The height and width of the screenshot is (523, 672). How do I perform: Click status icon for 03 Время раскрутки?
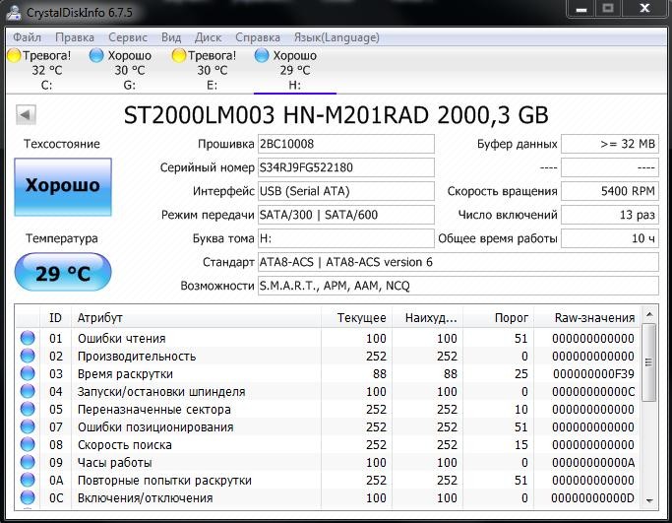(28, 373)
